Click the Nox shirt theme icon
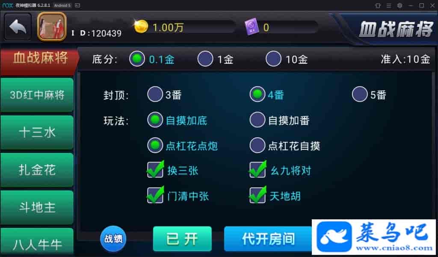 [378, 5]
